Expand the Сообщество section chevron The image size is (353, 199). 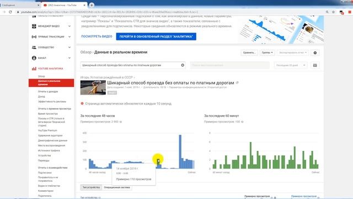point(69,48)
